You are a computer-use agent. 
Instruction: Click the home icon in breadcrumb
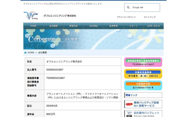click(x=25, y=53)
